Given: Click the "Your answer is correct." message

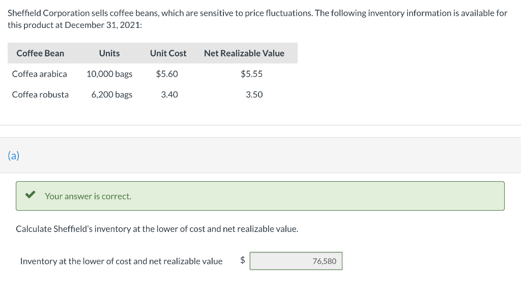Looking at the screenshot, I should point(88,196).
